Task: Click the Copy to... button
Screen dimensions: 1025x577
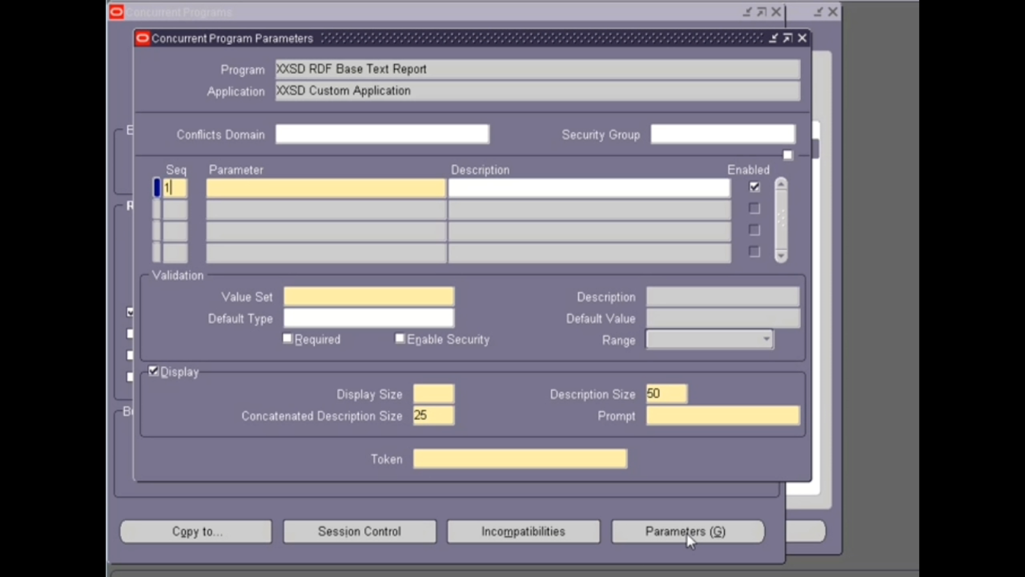Action: pyautogui.click(x=195, y=531)
